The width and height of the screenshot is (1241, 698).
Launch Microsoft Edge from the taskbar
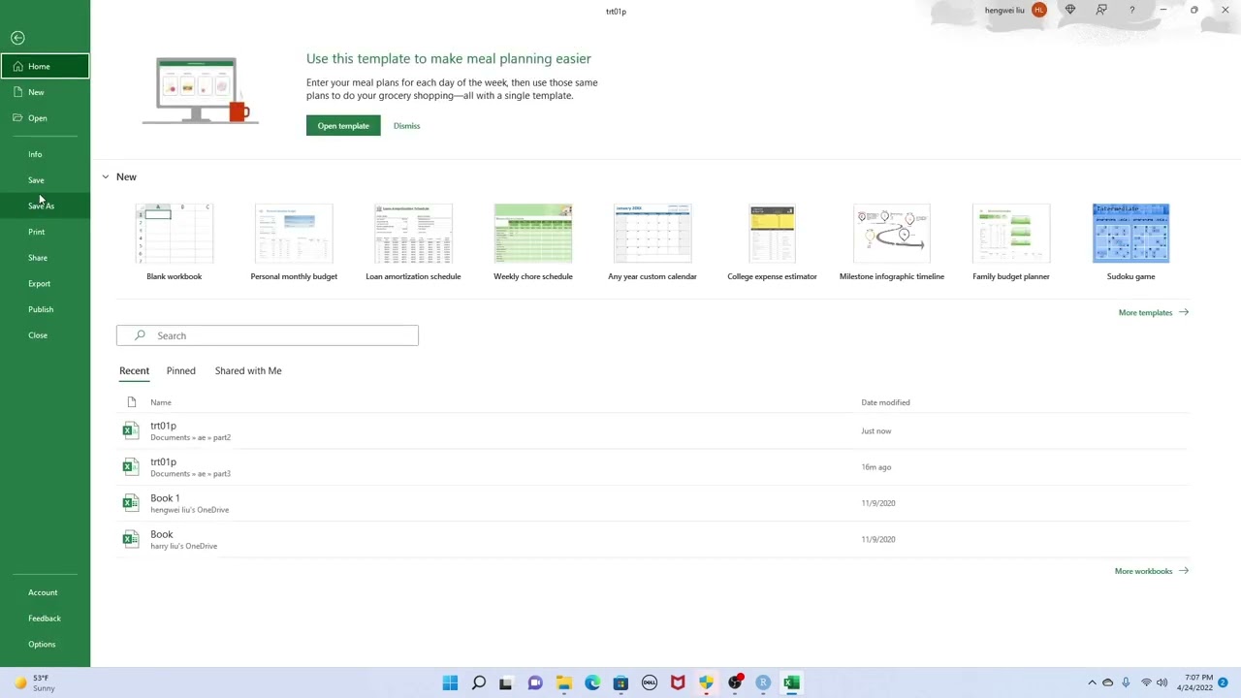point(592,682)
